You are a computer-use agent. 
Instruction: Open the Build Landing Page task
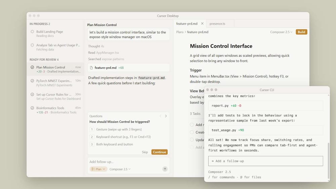(x=55, y=34)
